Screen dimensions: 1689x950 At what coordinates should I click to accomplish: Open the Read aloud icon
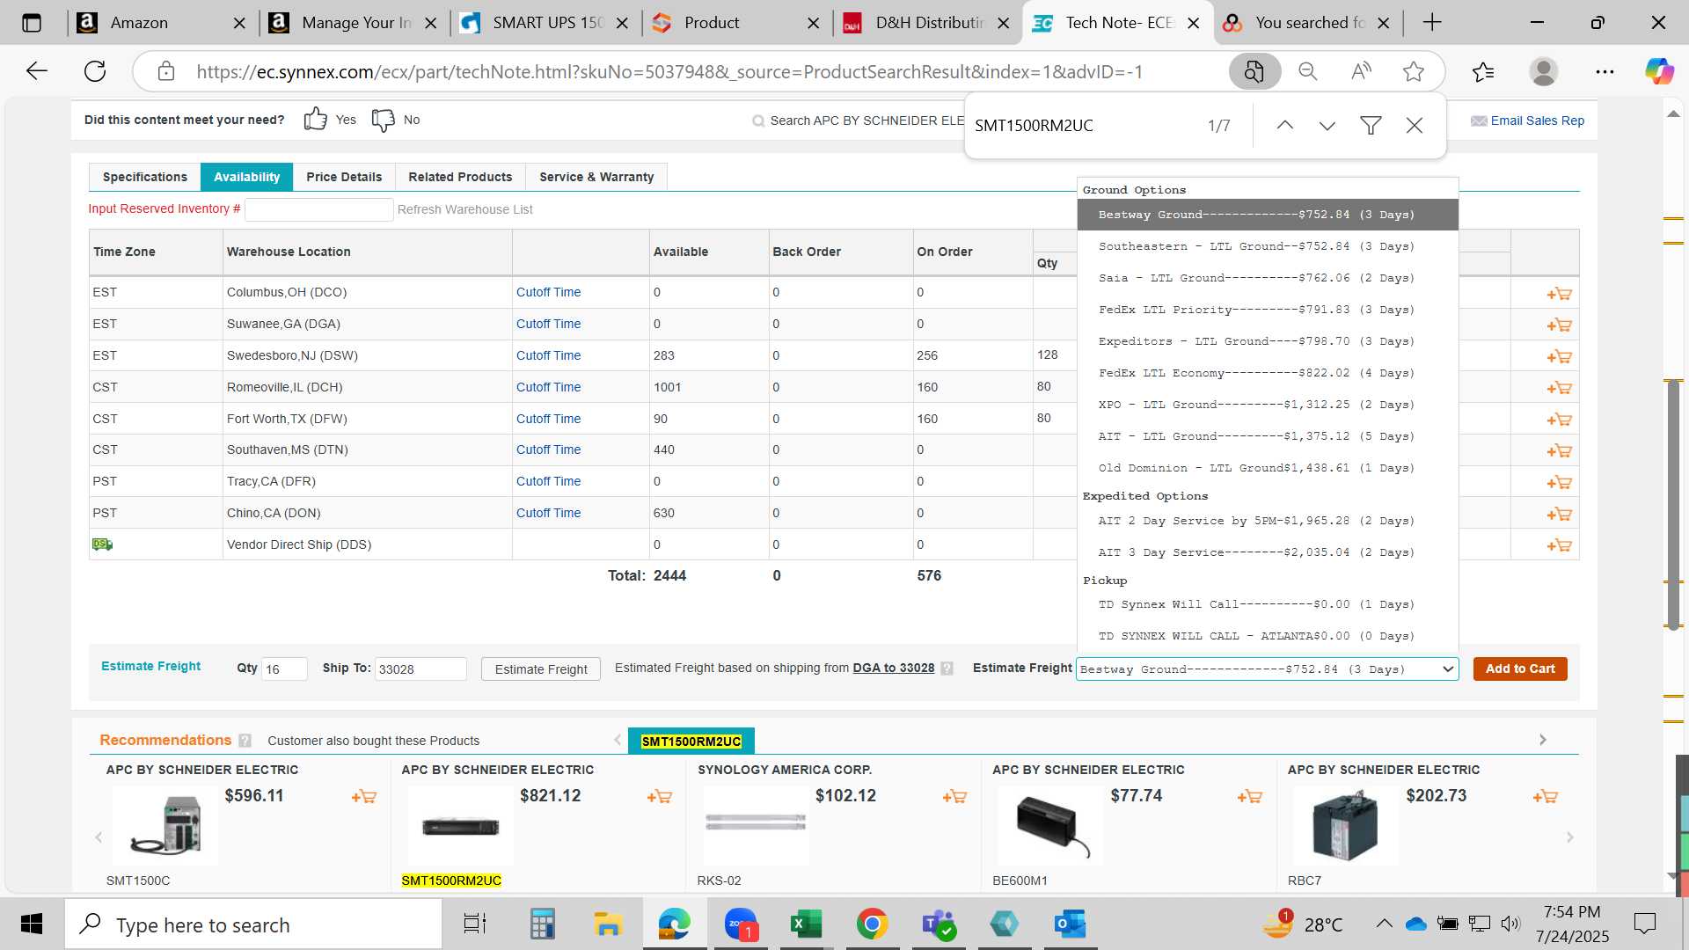coord(1361,71)
